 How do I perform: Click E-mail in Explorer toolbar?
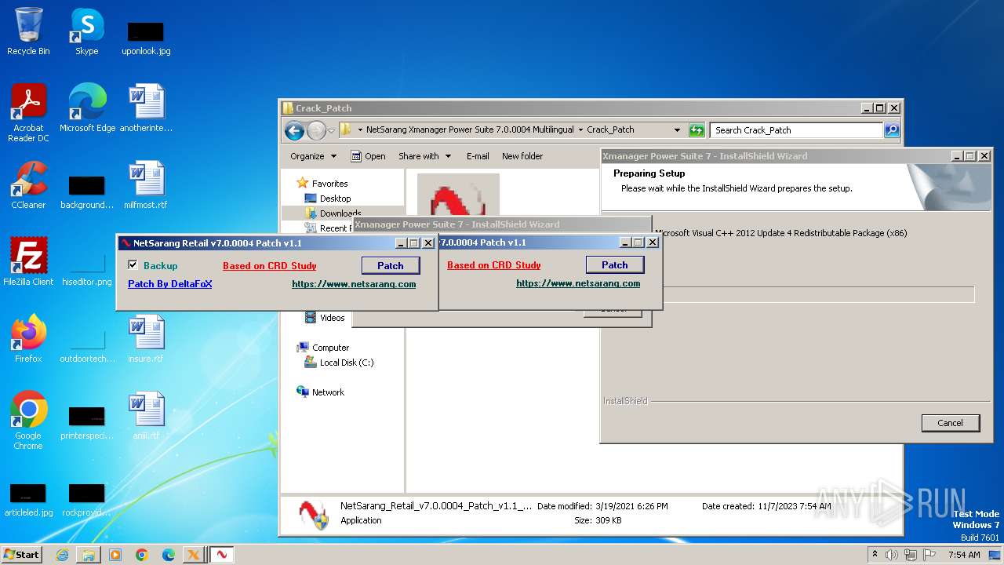tap(478, 156)
